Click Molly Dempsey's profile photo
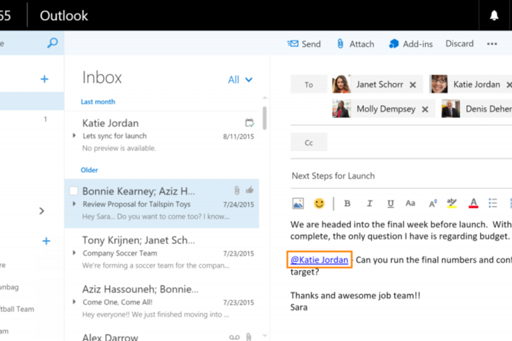This screenshot has width=512, height=341. tap(341, 109)
